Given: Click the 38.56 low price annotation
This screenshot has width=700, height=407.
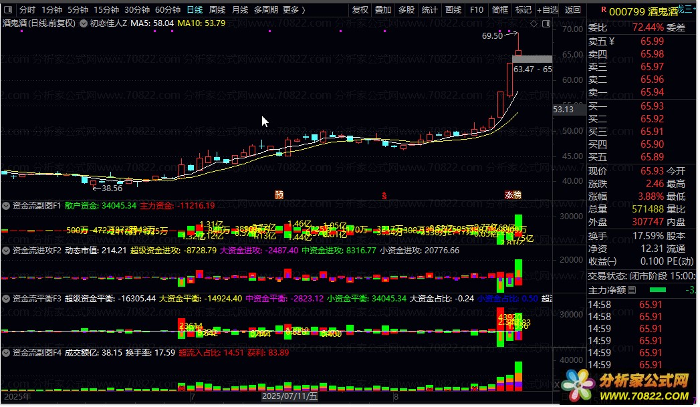Looking at the screenshot, I should point(112,188).
